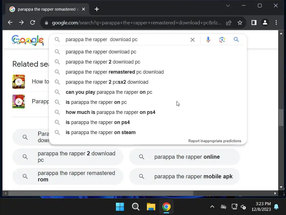The height and width of the screenshot is (215, 286).
Task: Click scroll up arrow on vertical scrollbar
Action: [x=281, y=34]
